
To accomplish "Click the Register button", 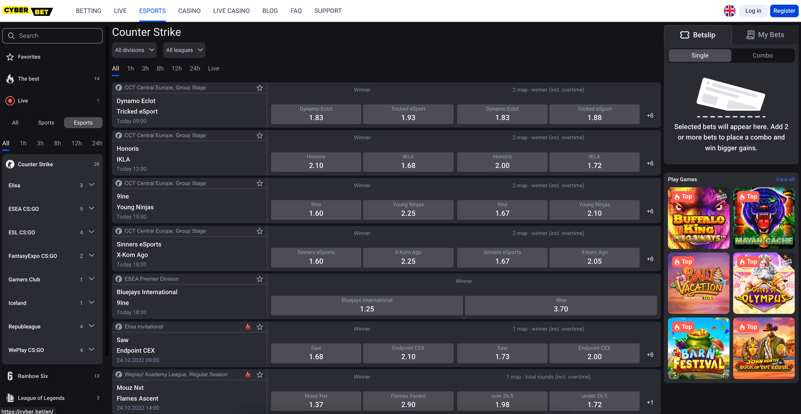I will click(784, 11).
